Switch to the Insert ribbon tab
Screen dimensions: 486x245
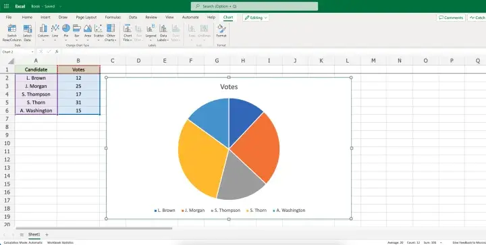point(45,18)
